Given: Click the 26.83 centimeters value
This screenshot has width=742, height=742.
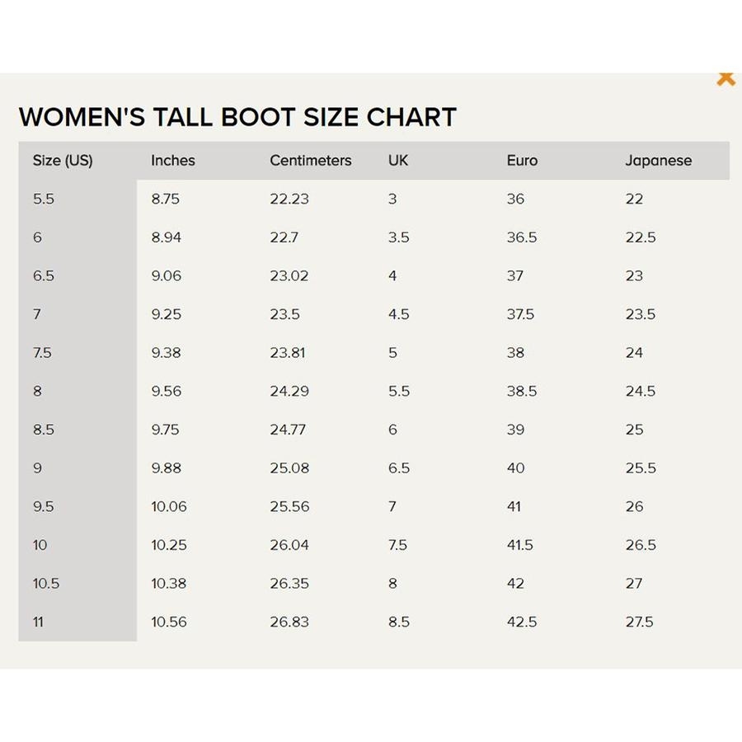Looking at the screenshot, I should point(289,622).
